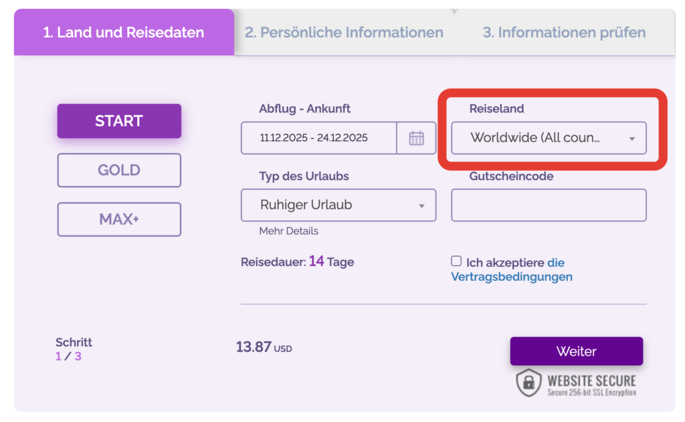Screen dimensions: 685x422
Task: Select the START insurance plan
Action: [119, 121]
